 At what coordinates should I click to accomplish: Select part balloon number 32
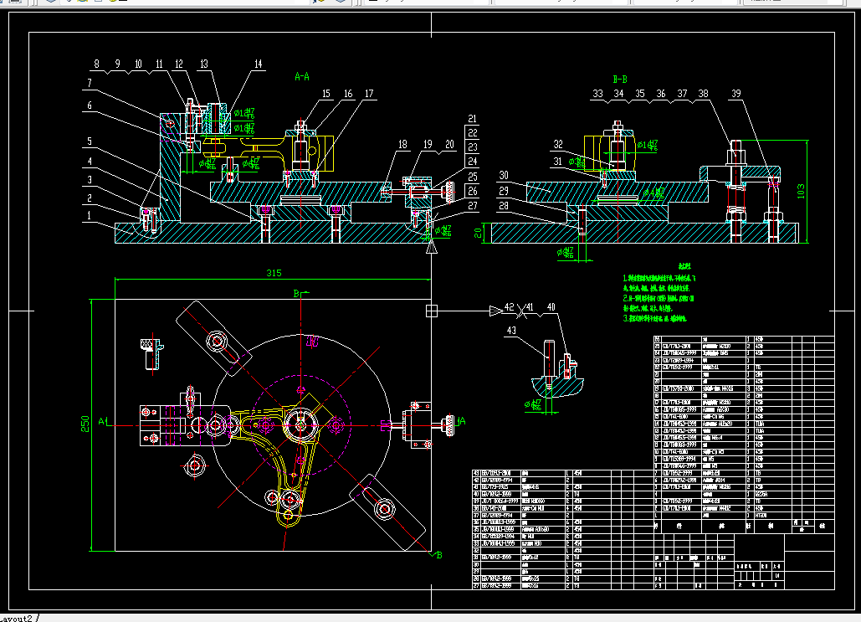[558, 144]
